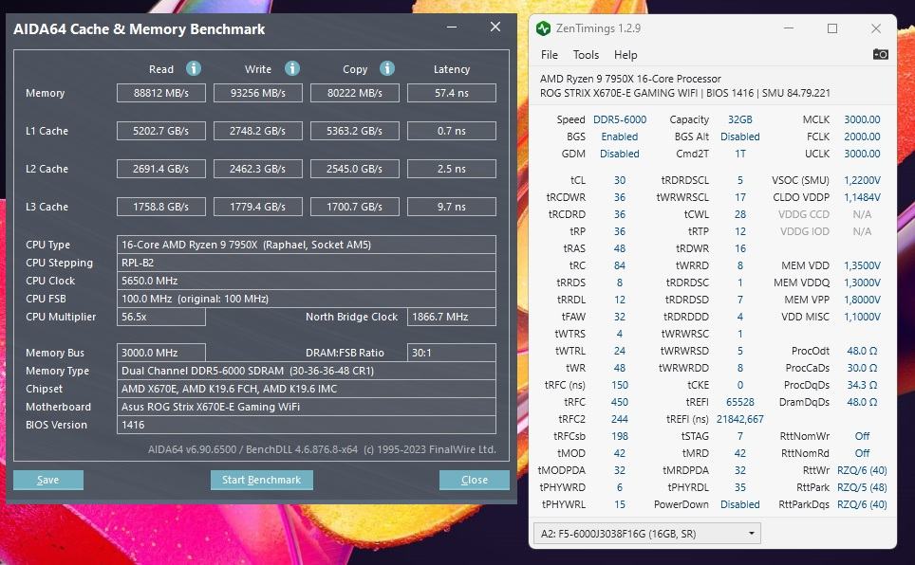Click the GDM Disabled value
Screen dimensions: 915x565
coord(620,154)
